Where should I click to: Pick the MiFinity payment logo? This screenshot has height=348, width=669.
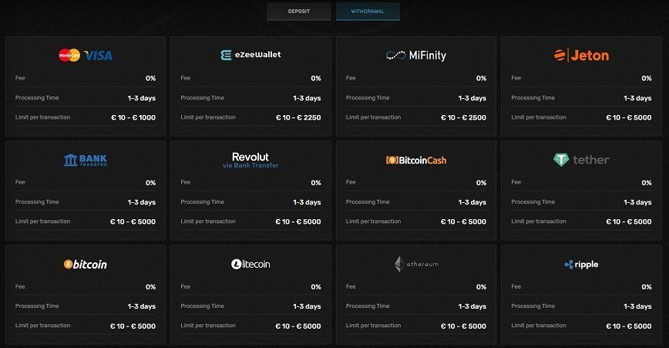tap(416, 55)
